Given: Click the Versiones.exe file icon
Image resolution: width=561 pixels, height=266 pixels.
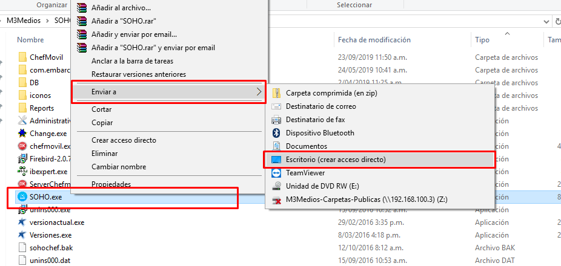Looking at the screenshot, I should (x=22, y=235).
